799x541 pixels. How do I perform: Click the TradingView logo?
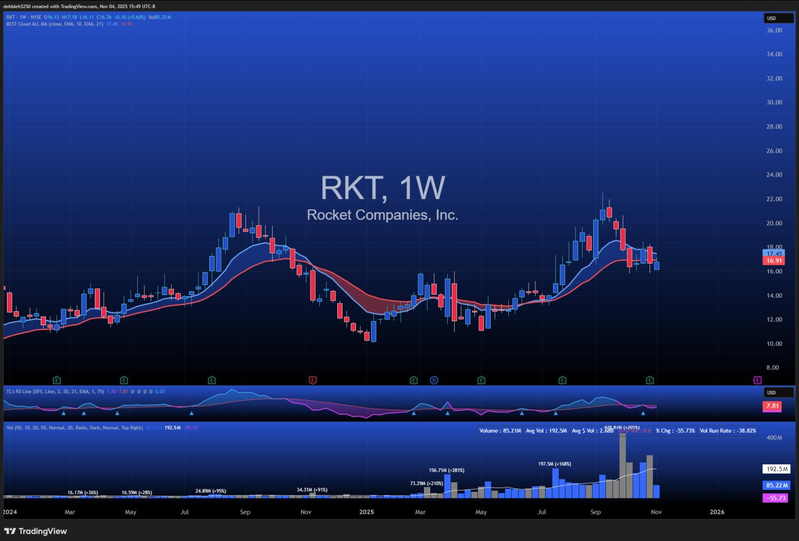(x=35, y=531)
